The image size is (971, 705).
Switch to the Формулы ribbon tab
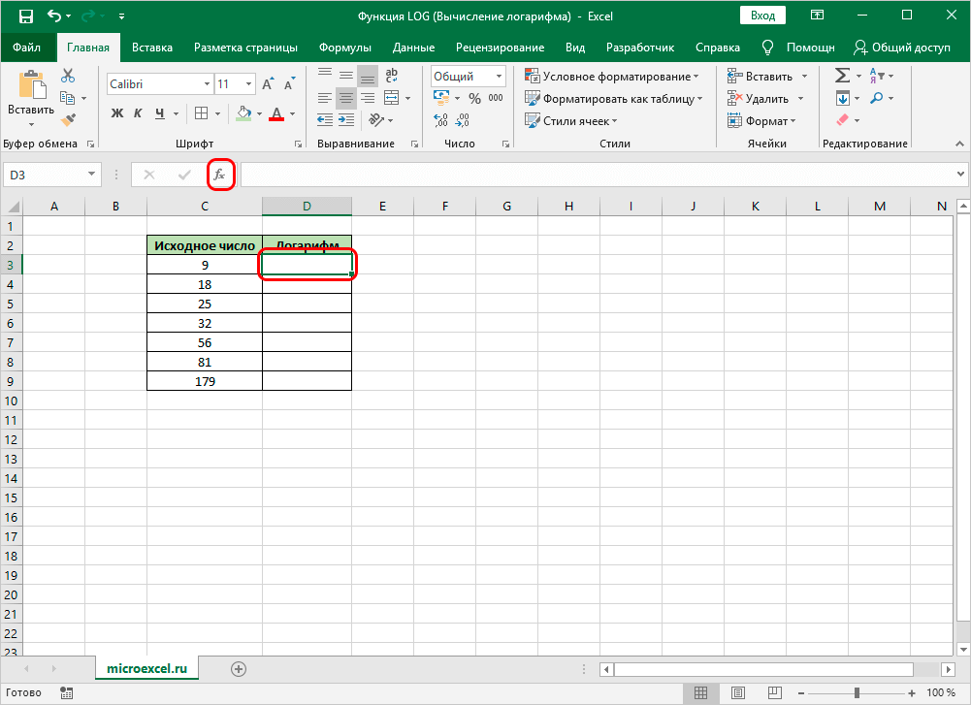pos(344,48)
